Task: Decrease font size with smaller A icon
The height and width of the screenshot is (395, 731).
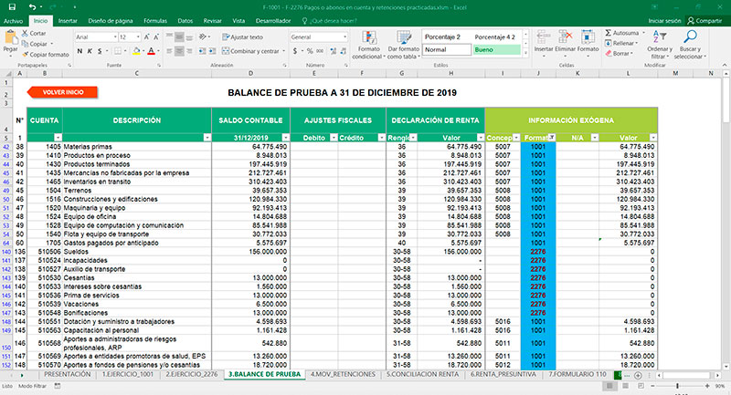Action: tap(156, 36)
